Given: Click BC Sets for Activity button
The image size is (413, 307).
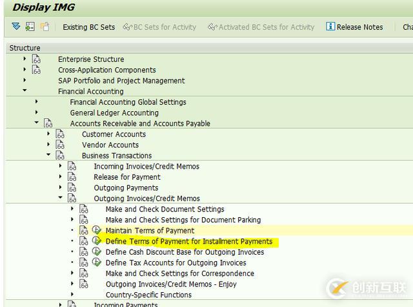Looking at the screenshot, I should 159,27.
